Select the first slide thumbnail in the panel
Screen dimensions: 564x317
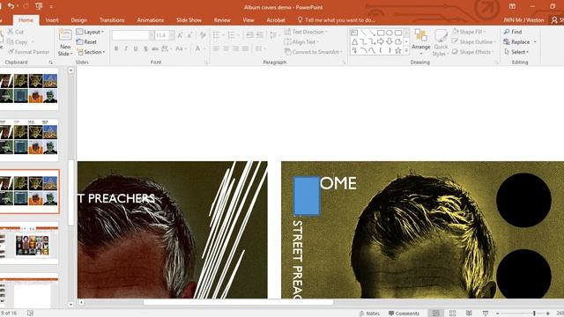29,89
